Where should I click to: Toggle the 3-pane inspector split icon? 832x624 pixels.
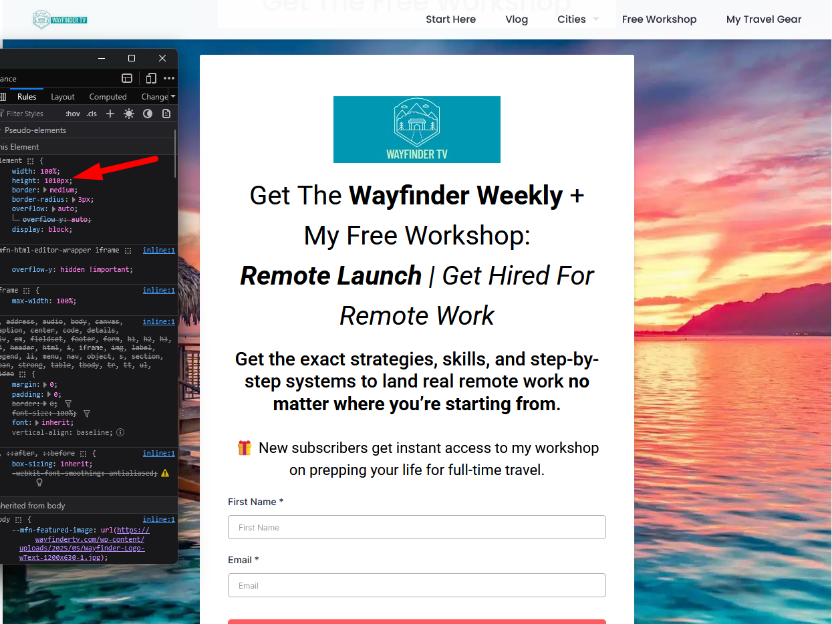[x=3, y=97]
